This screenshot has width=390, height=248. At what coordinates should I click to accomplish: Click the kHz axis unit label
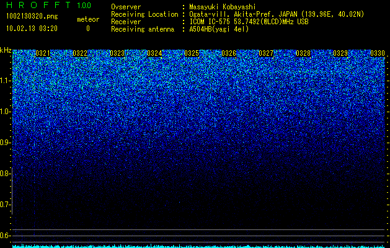coord(6,51)
